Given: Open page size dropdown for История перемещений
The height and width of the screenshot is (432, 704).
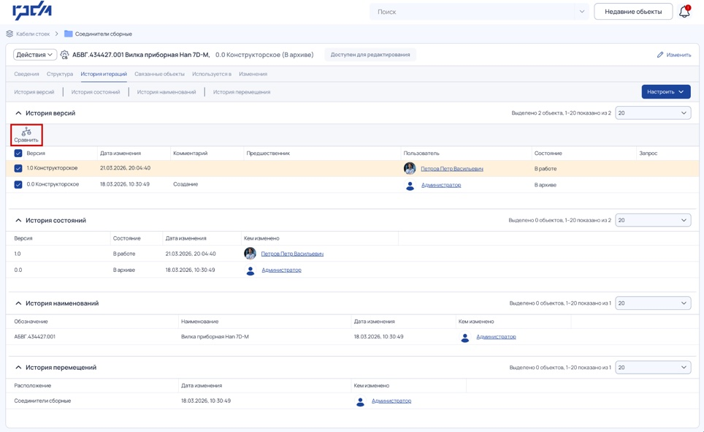Looking at the screenshot, I should coord(653,368).
